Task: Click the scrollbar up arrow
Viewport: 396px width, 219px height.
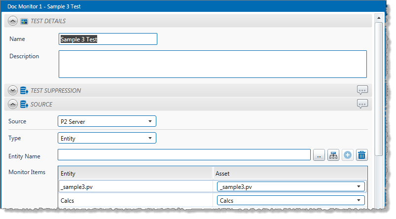Action: [x=379, y=18]
